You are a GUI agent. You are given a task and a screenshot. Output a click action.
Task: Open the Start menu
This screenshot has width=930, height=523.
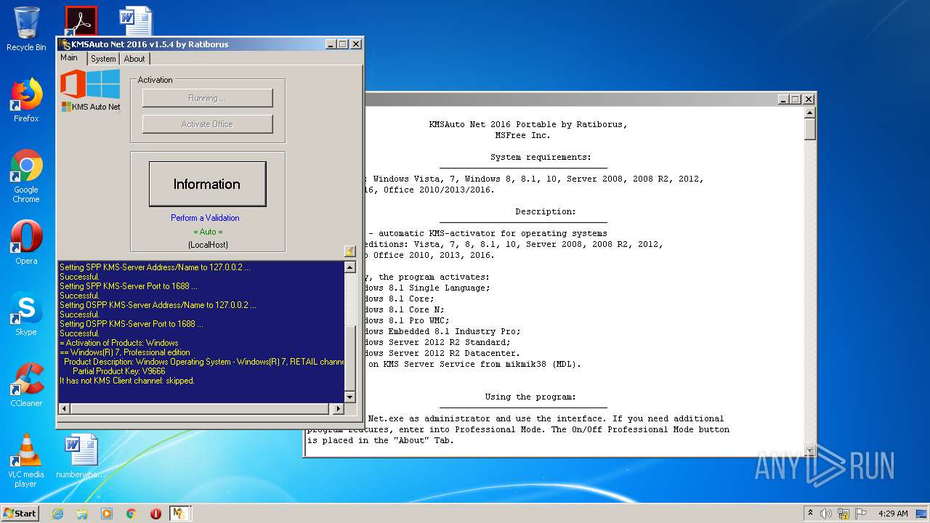20,514
